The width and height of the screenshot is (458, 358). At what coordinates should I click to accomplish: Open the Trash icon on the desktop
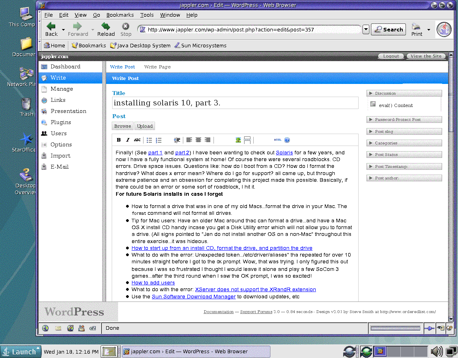26,107
